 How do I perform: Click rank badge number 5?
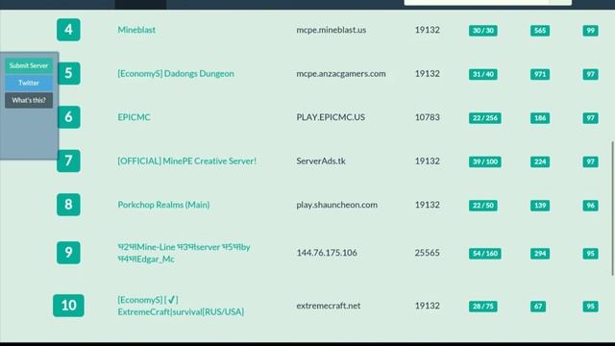[x=69, y=73]
